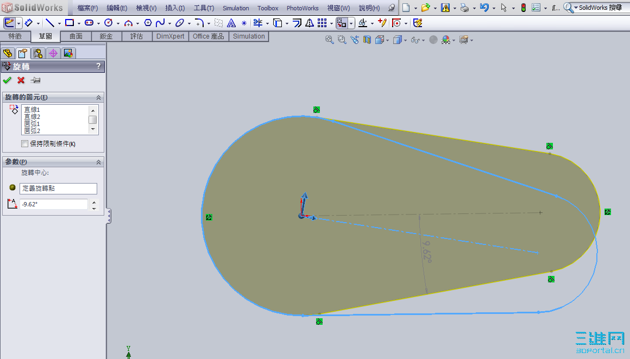Select the sketch Text tool

[231, 23]
